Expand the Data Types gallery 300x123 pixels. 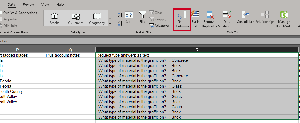coord(110,24)
